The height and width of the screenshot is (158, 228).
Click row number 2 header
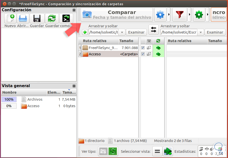(x=80, y=54)
